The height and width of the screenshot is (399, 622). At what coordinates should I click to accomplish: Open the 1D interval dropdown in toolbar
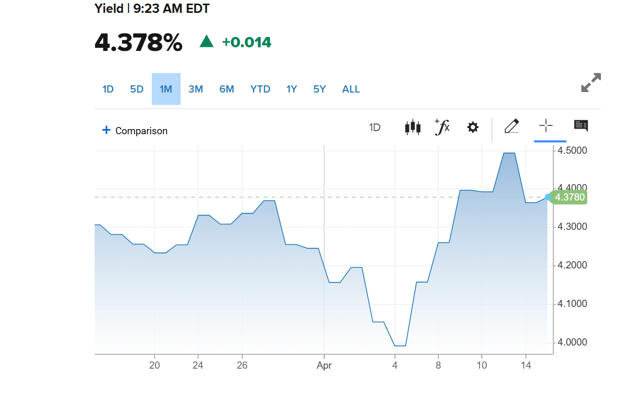coord(375,128)
